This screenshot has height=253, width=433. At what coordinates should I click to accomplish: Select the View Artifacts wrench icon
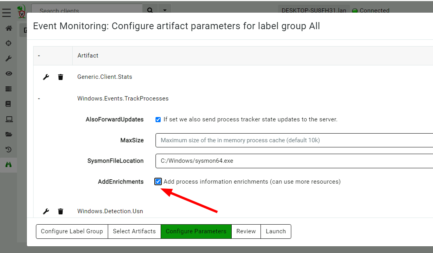click(8, 58)
